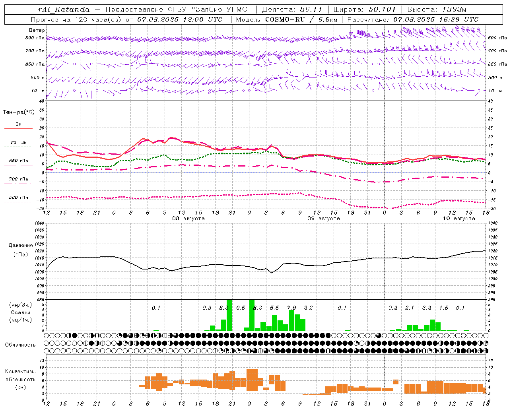Click the solid 2м temperature legend line
The image size is (509, 407).
[x=18, y=128]
